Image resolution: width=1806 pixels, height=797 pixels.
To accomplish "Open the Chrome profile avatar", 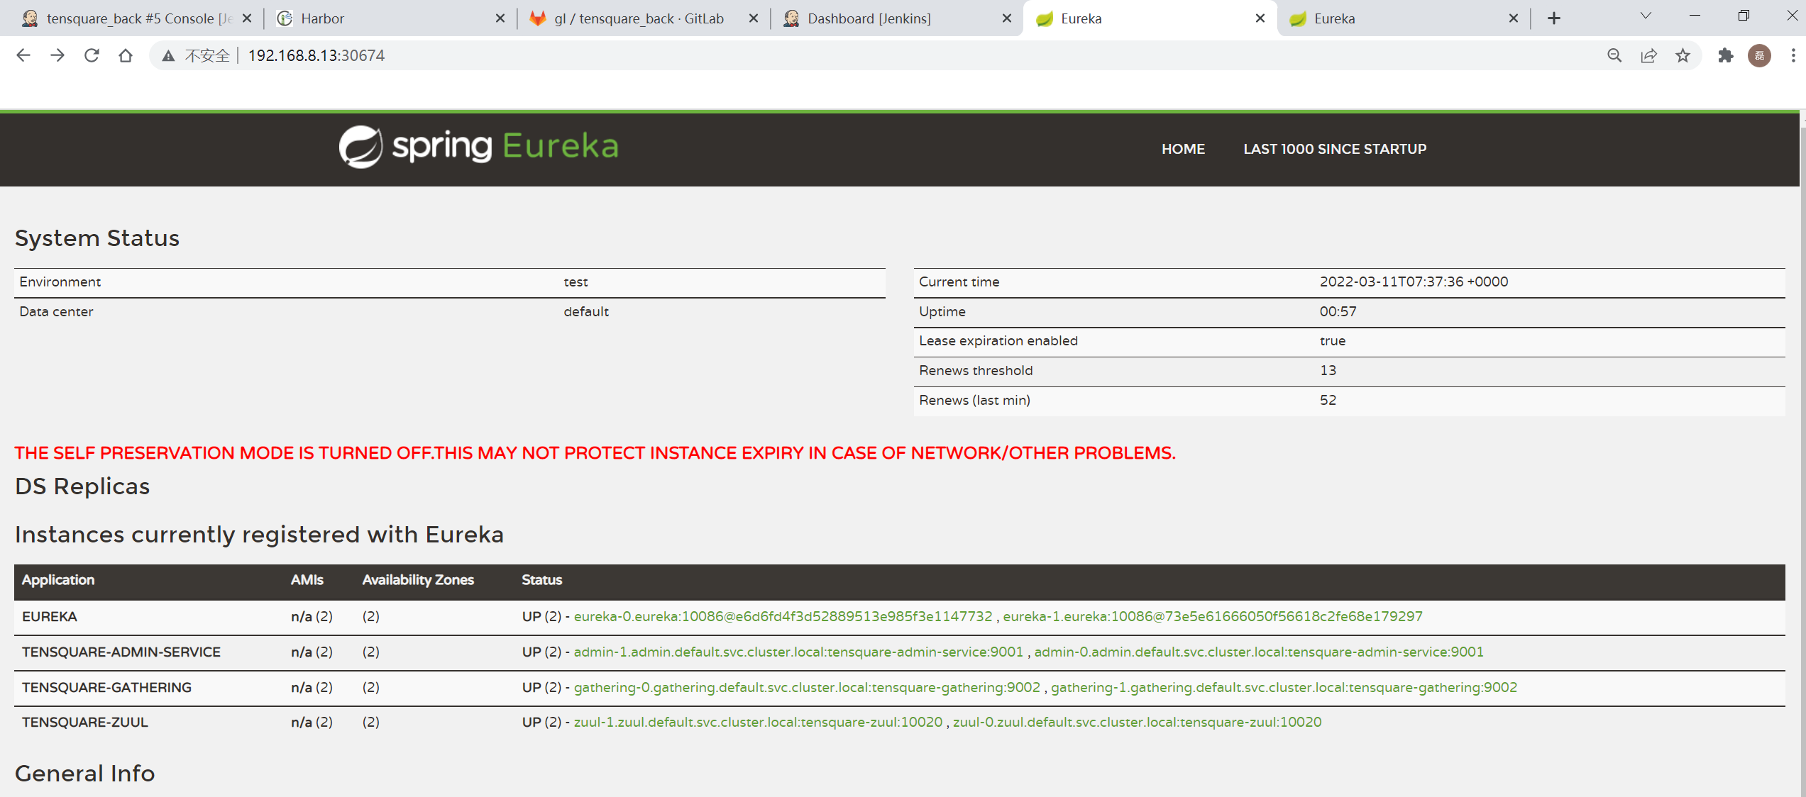I will click(x=1759, y=55).
